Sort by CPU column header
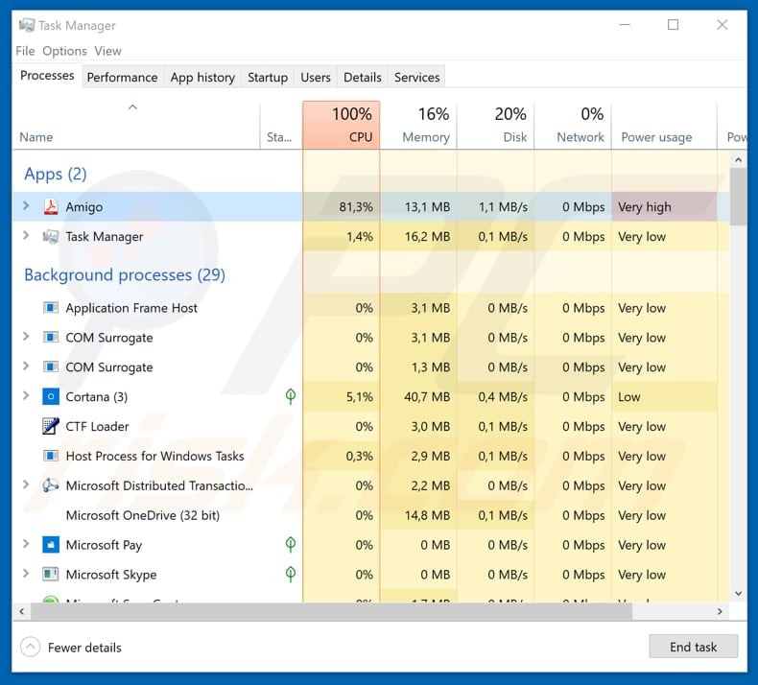Image resolution: width=758 pixels, height=685 pixels. (x=342, y=125)
